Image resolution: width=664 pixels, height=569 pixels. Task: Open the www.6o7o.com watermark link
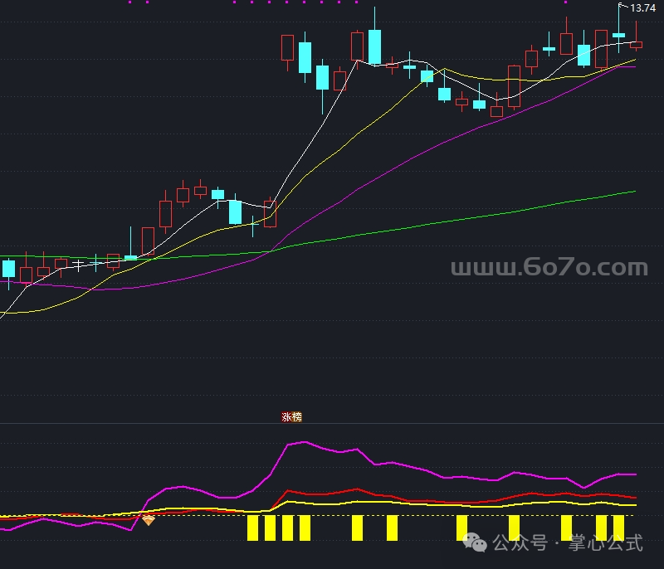[549, 268]
